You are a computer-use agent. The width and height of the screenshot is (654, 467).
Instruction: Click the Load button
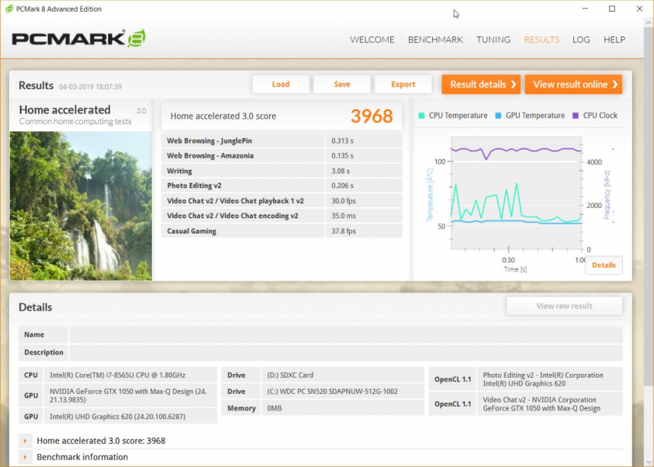point(281,84)
